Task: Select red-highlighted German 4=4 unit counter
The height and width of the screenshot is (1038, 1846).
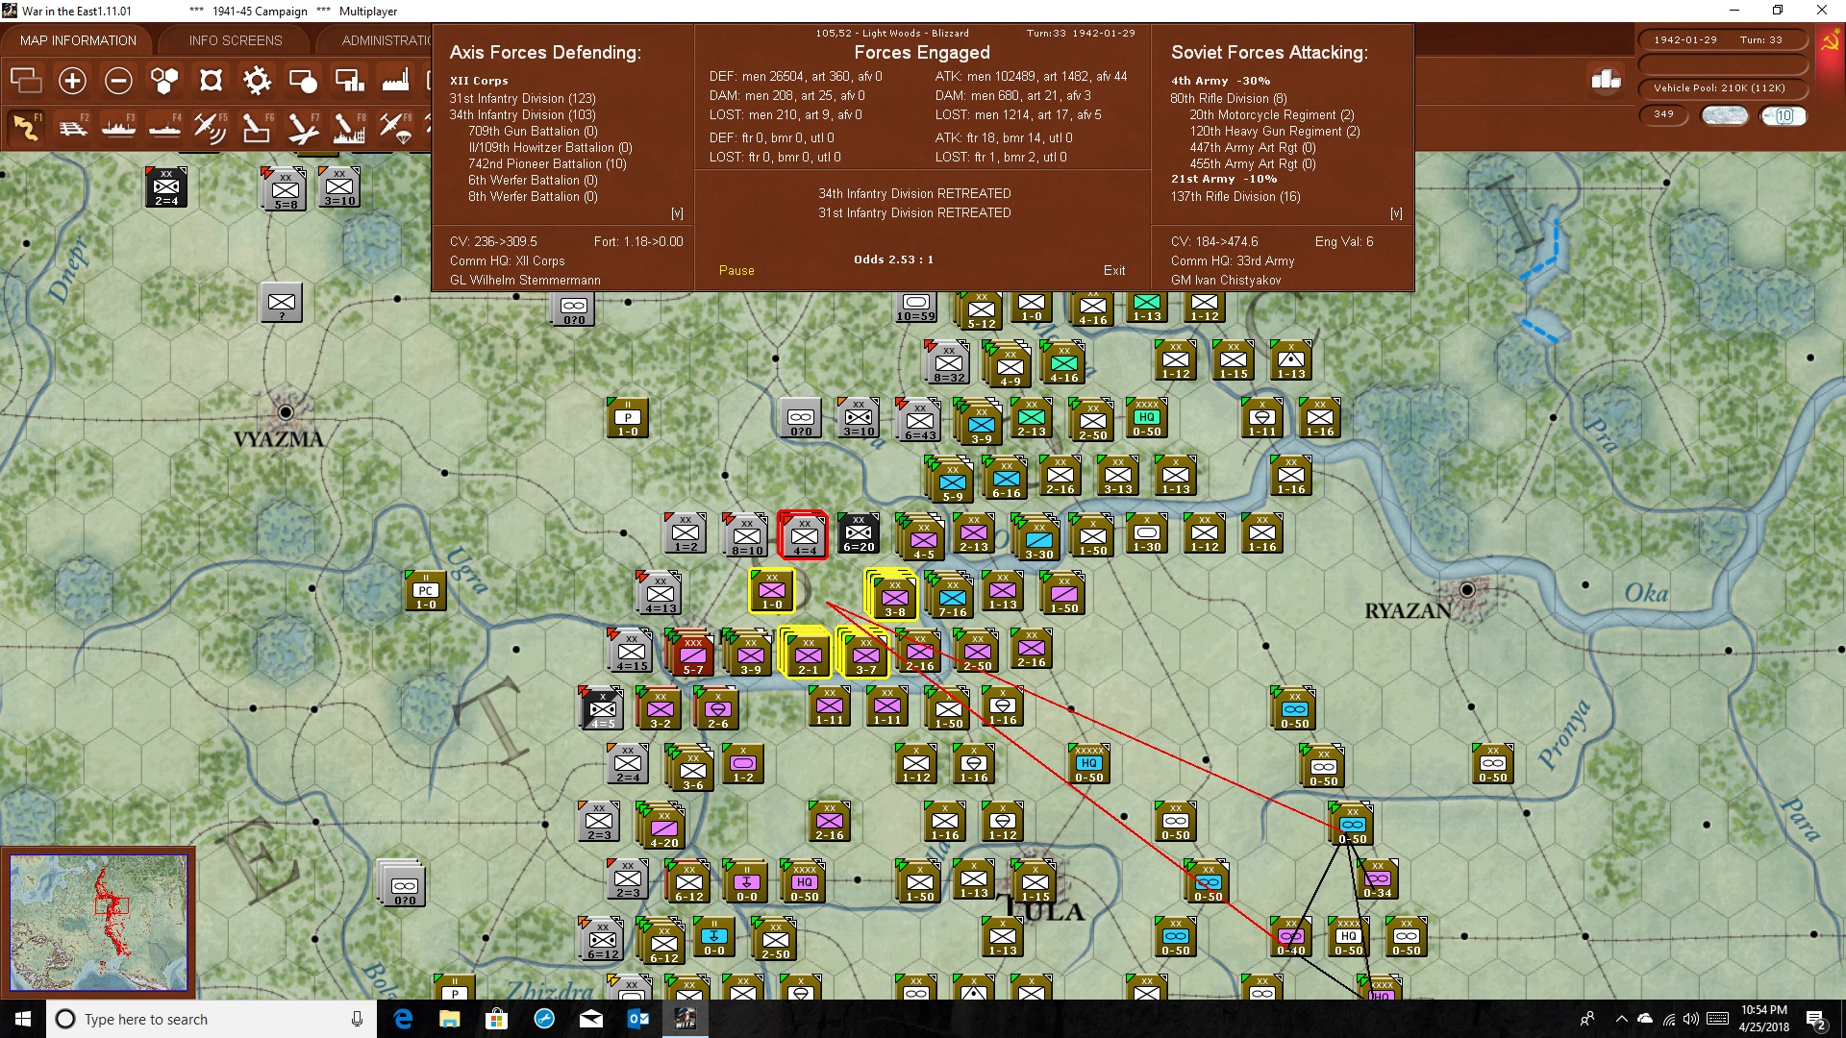Action: [803, 534]
